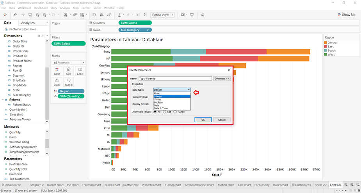Open the Color marks card
This screenshot has width=361, height=193.
click(57, 71)
